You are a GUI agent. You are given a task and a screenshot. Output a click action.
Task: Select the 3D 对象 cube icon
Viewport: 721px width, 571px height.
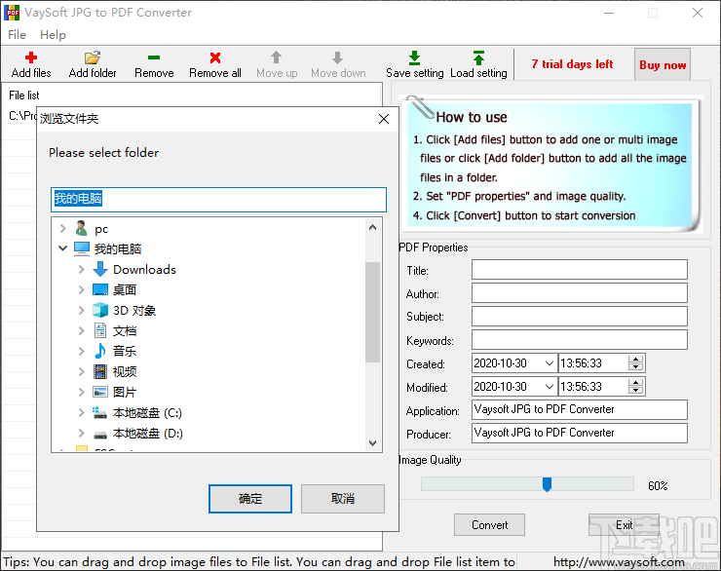tap(100, 310)
